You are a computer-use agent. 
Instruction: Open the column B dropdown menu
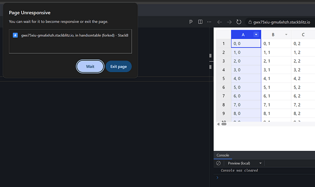click(286, 35)
